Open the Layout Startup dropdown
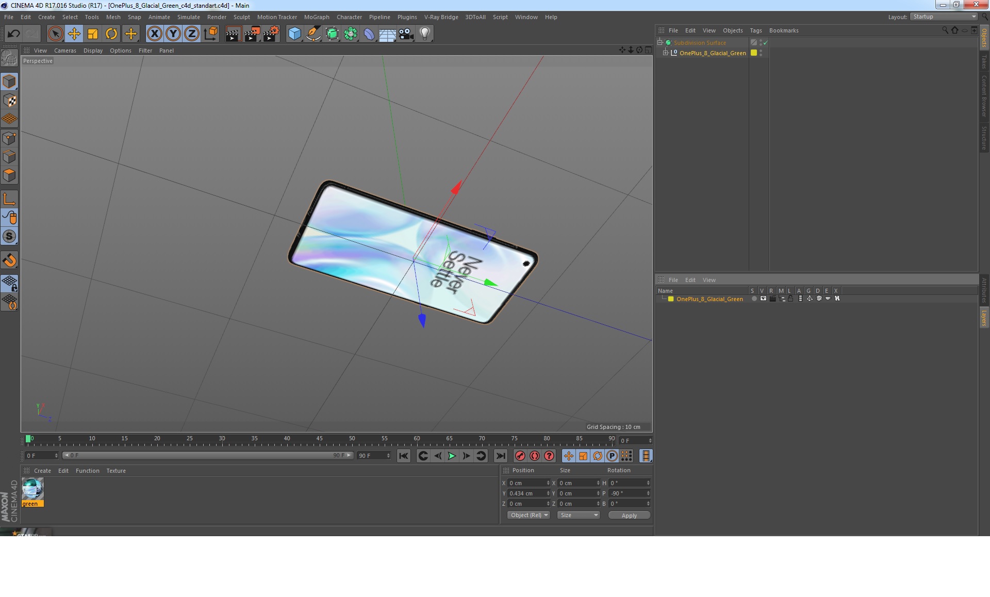This screenshot has height=597, width=990. [x=944, y=16]
